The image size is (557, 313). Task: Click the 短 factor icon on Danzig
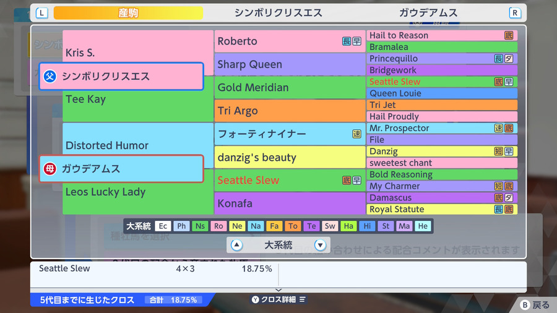[x=499, y=151]
